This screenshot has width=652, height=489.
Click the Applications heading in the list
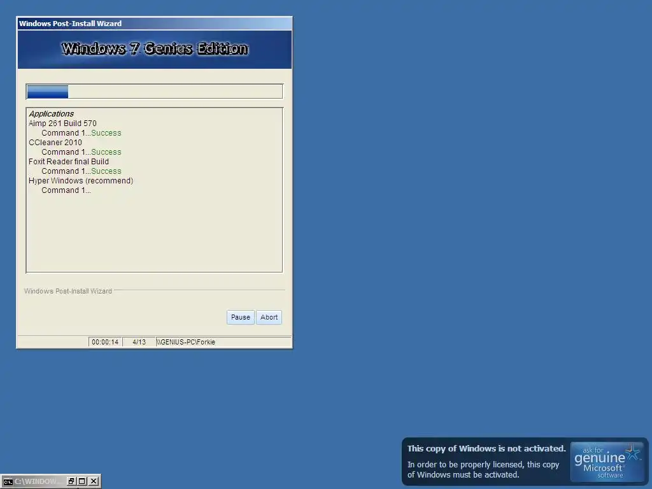[51, 114]
